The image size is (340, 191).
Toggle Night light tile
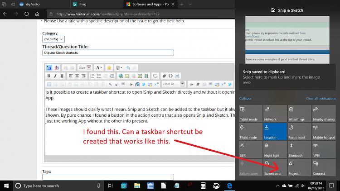click(275, 149)
